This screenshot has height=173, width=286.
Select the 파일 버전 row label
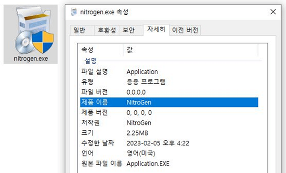click(94, 92)
